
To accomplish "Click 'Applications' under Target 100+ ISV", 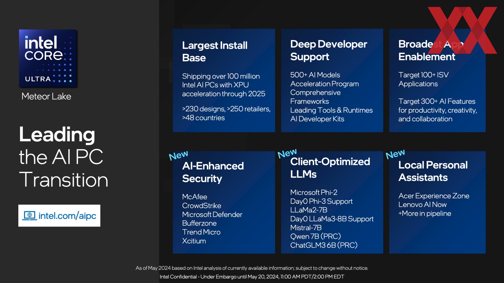I will coord(418,84).
